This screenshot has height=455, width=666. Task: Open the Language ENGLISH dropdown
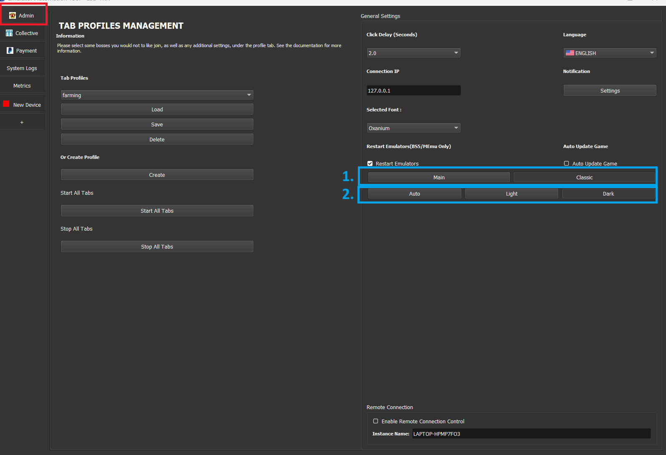[610, 53]
